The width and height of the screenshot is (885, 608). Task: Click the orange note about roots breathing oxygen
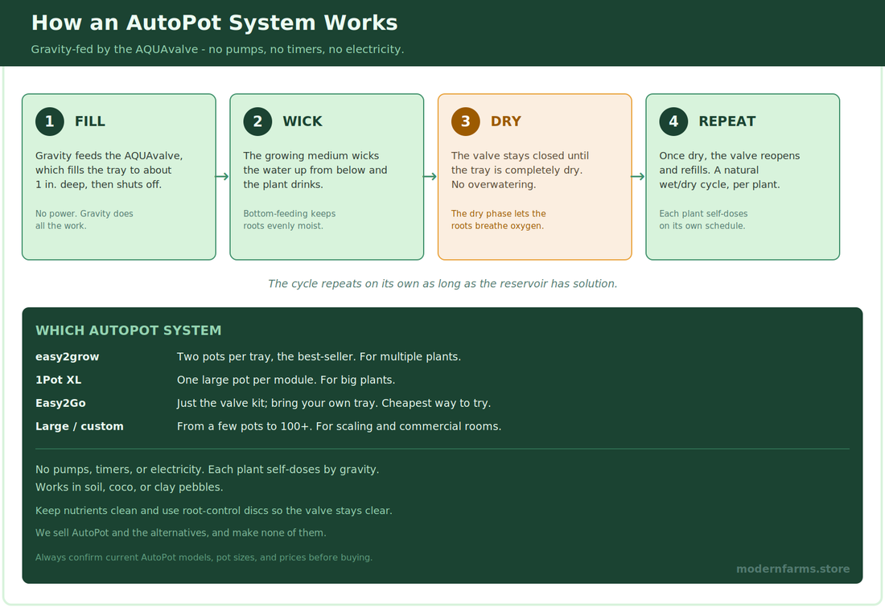pyautogui.click(x=498, y=220)
